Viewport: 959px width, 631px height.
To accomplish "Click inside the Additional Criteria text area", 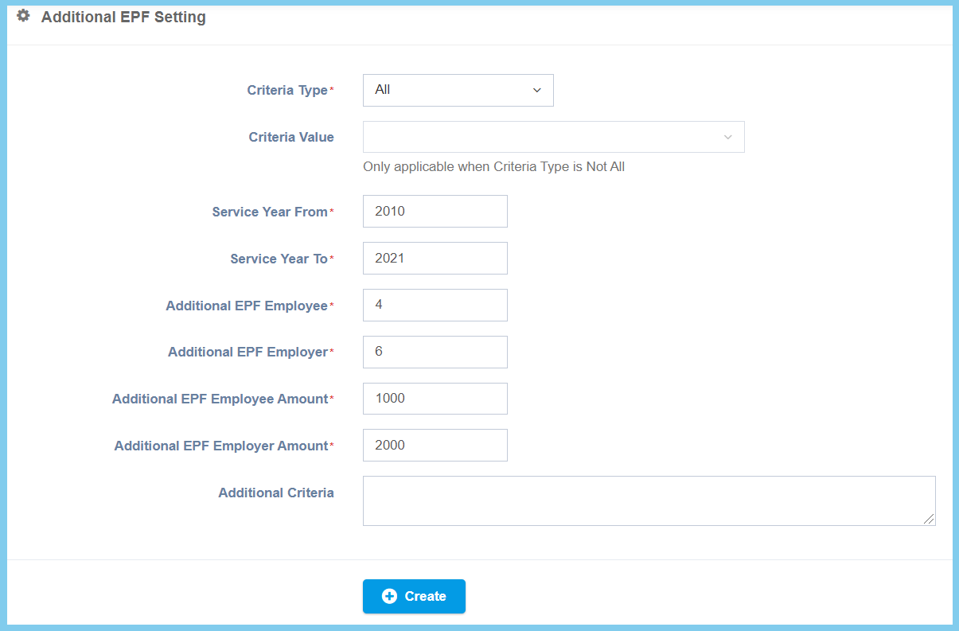I will 649,501.
